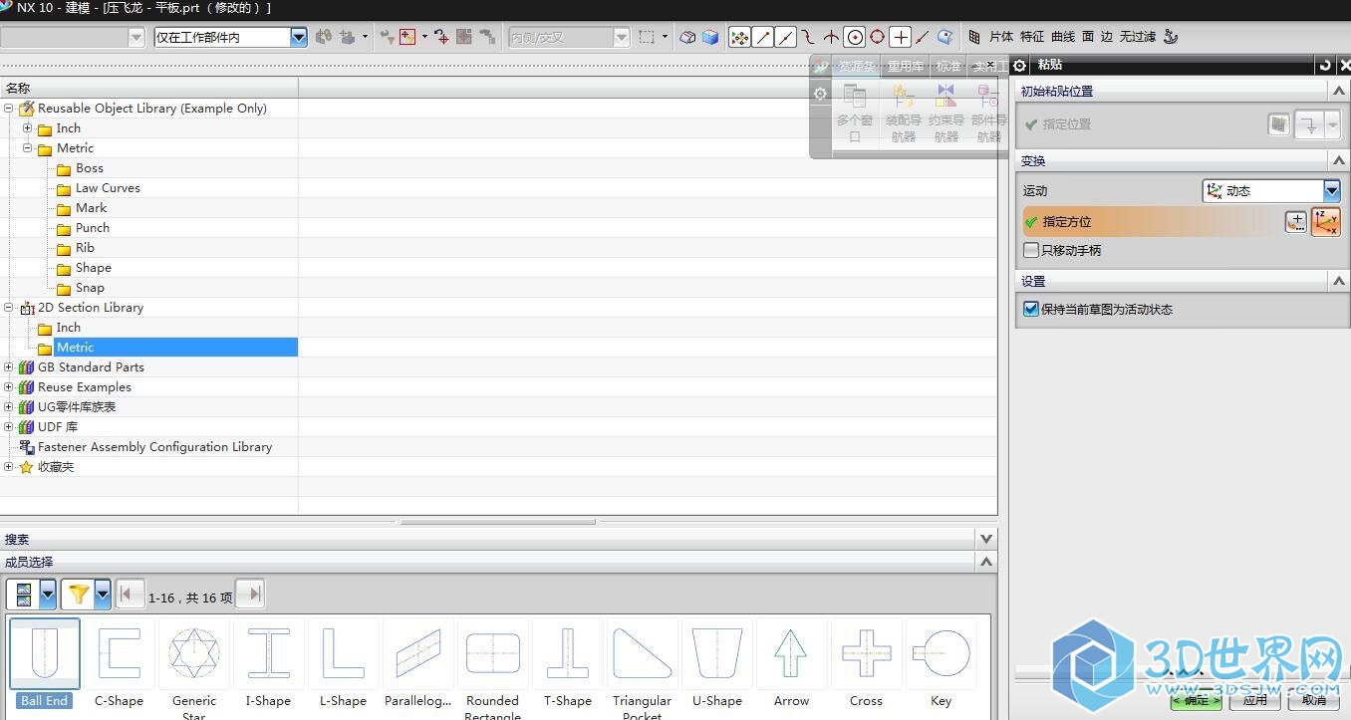Click the 确定 OK button

point(1197,700)
